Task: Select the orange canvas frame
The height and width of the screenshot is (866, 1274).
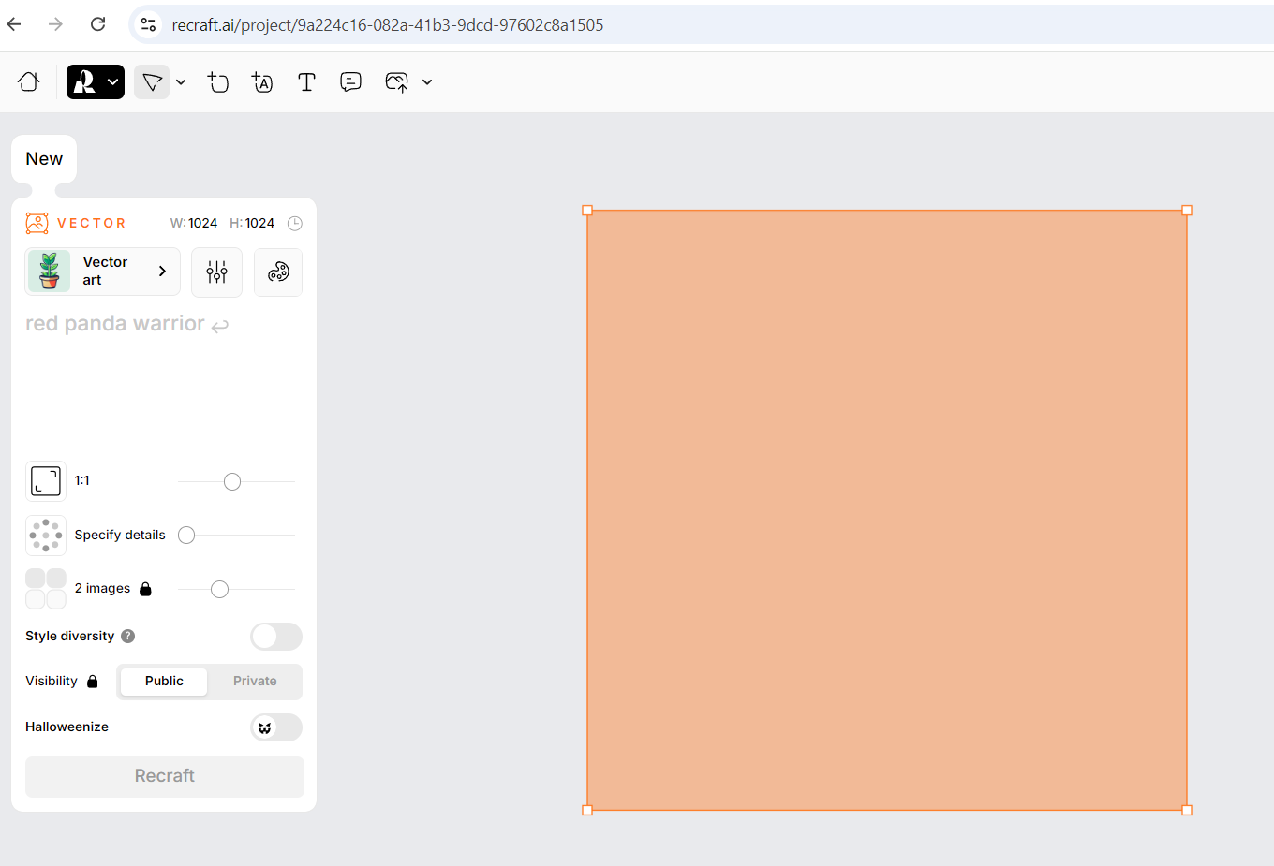Action: pyautogui.click(x=887, y=510)
